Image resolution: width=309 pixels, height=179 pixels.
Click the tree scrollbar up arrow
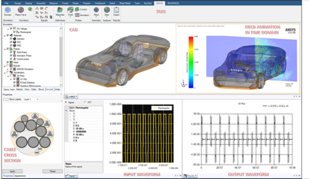coord(61,29)
